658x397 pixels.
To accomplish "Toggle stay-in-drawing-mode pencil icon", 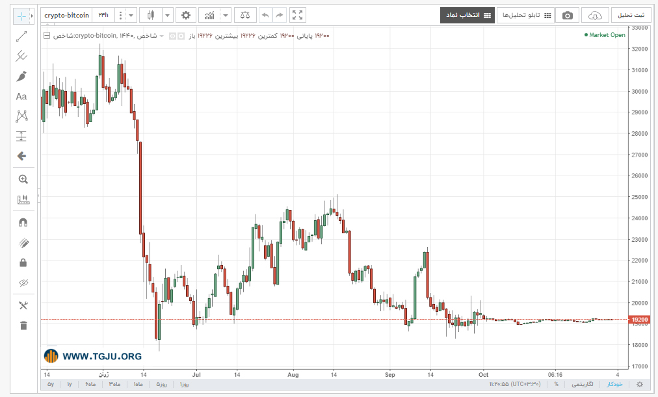I will [x=23, y=243].
